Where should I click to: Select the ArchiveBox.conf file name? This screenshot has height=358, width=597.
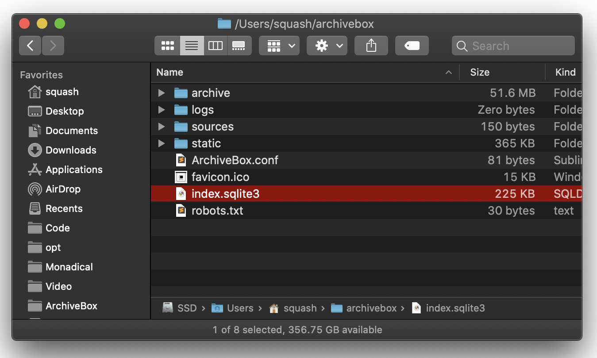click(x=235, y=160)
